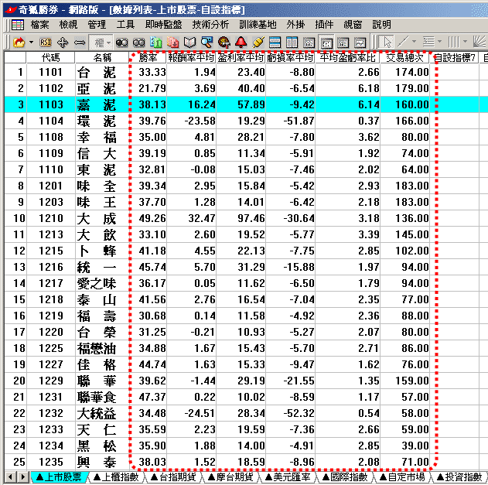488x485 pixels.
Task: Switch to the 美元匯率 tab
Action: tap(288, 477)
